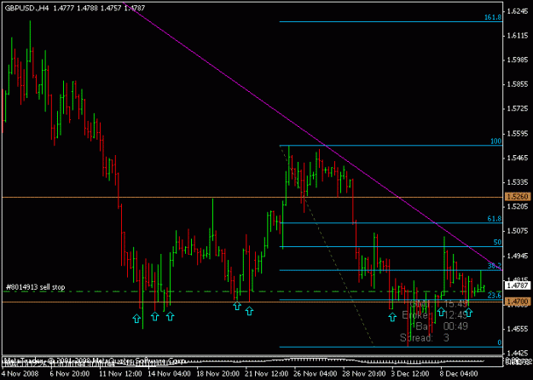
Task: Click the 1.6245 price axis label
Action: [518, 11]
